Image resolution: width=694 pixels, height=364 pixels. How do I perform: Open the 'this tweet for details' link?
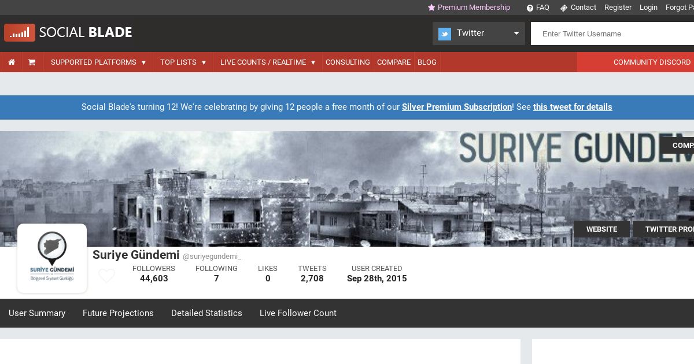[573, 107]
